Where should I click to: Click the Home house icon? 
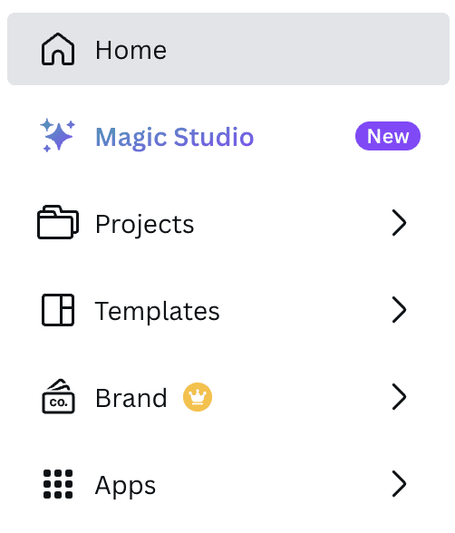(x=58, y=49)
